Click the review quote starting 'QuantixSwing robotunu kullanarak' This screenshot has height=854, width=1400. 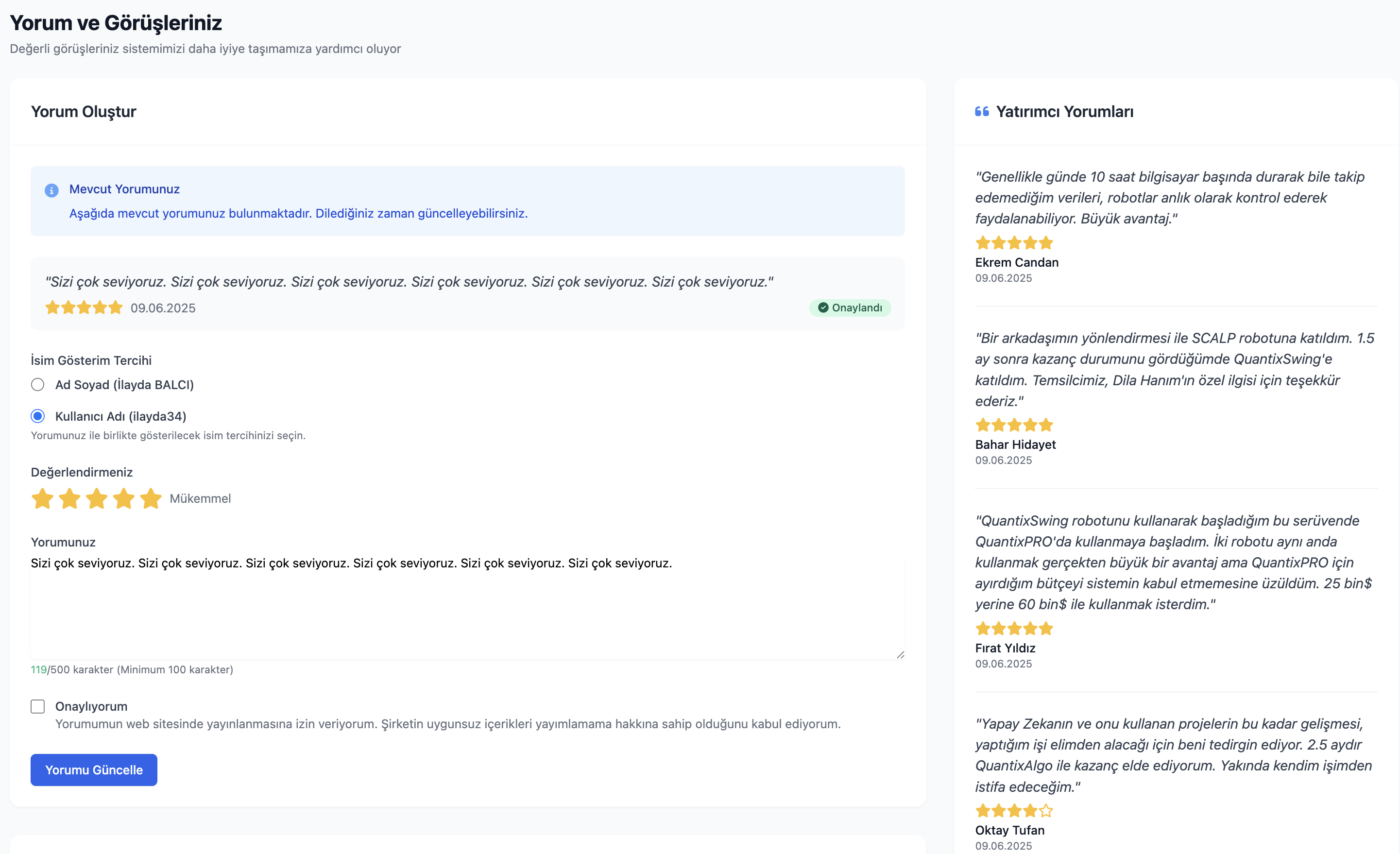coord(1173,563)
